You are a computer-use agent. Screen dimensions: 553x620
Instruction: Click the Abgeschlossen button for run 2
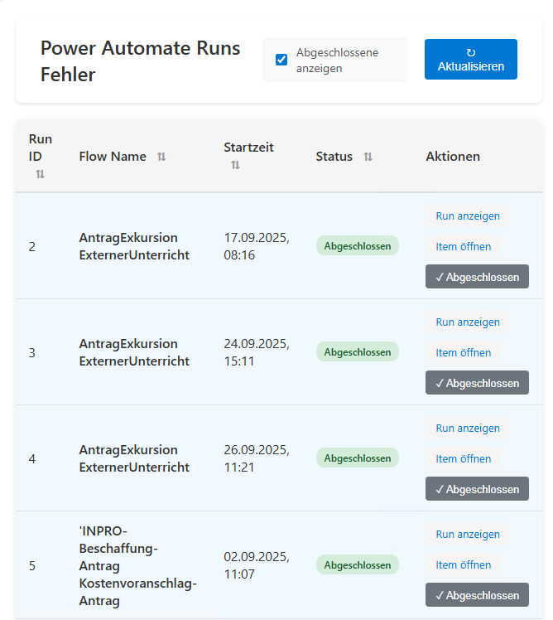click(x=477, y=277)
